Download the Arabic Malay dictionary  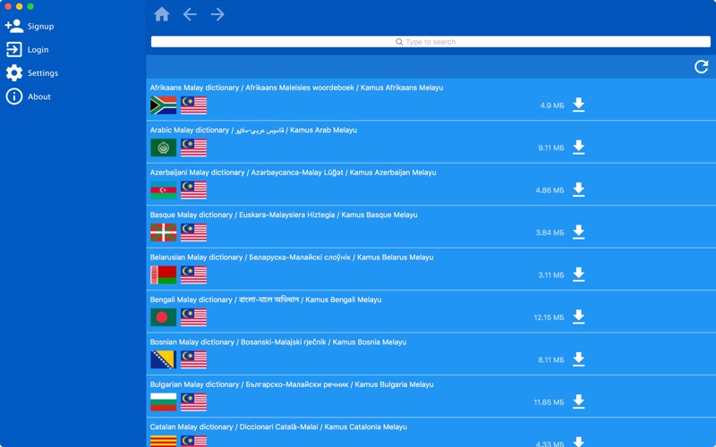578,148
